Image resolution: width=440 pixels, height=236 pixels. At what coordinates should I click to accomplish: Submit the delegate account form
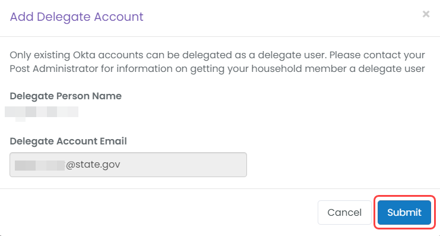(404, 212)
